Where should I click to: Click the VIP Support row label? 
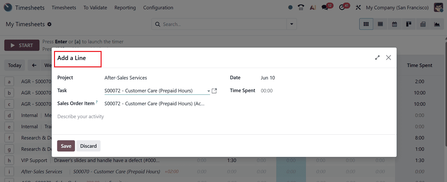[x=34, y=160]
